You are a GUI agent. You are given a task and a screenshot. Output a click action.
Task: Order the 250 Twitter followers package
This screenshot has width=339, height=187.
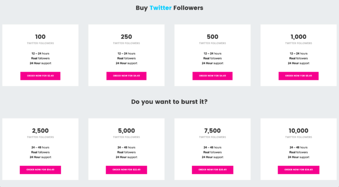(x=126, y=76)
